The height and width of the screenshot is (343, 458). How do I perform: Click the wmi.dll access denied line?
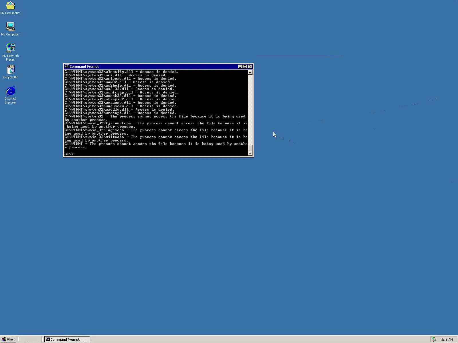[116, 75]
